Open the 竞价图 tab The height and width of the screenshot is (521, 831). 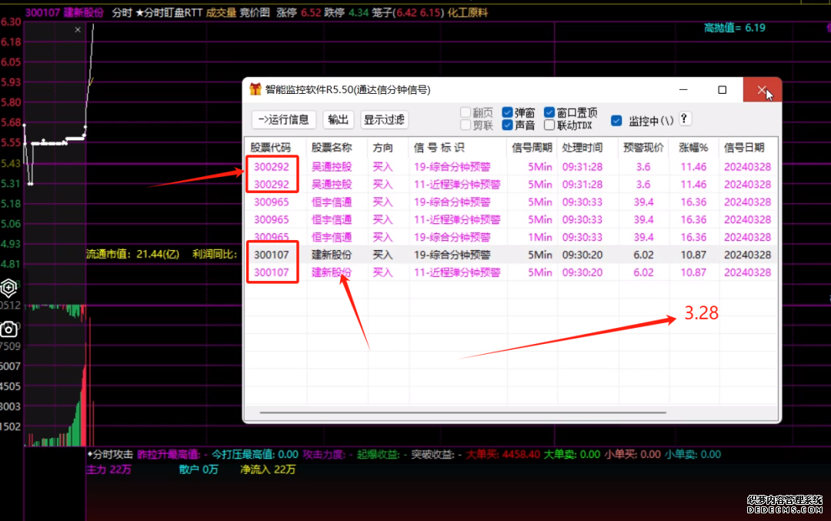pyautogui.click(x=255, y=12)
